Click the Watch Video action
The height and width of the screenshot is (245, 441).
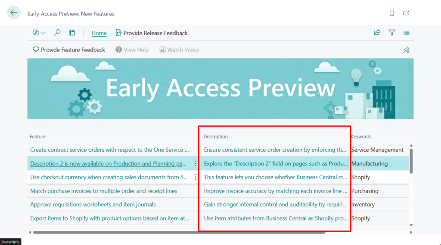point(179,50)
